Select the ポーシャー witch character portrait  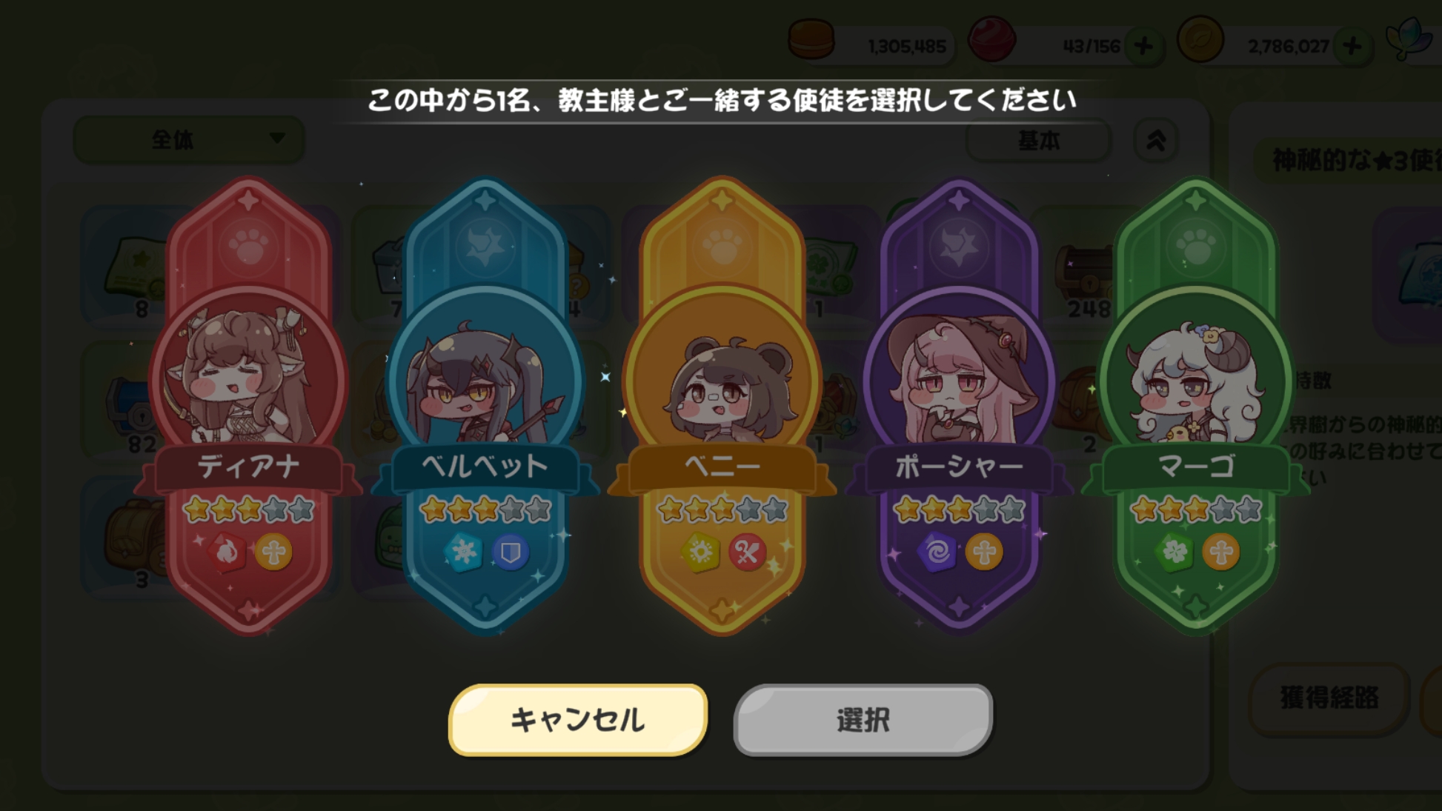pos(959,379)
